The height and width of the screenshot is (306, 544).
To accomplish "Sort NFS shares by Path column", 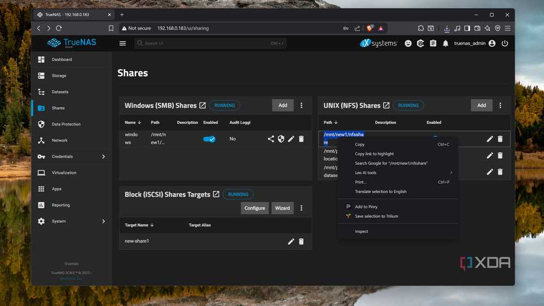I will point(331,122).
